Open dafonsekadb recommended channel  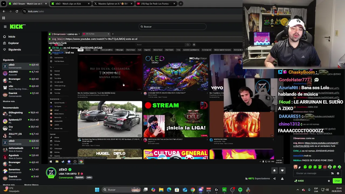tap(20, 150)
